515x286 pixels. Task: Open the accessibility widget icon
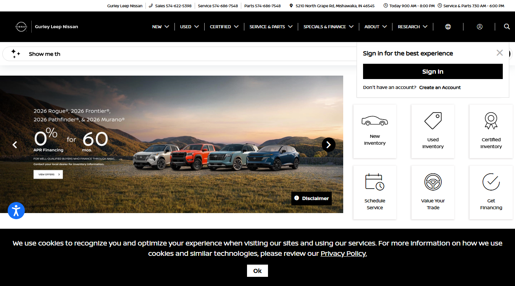click(16, 210)
